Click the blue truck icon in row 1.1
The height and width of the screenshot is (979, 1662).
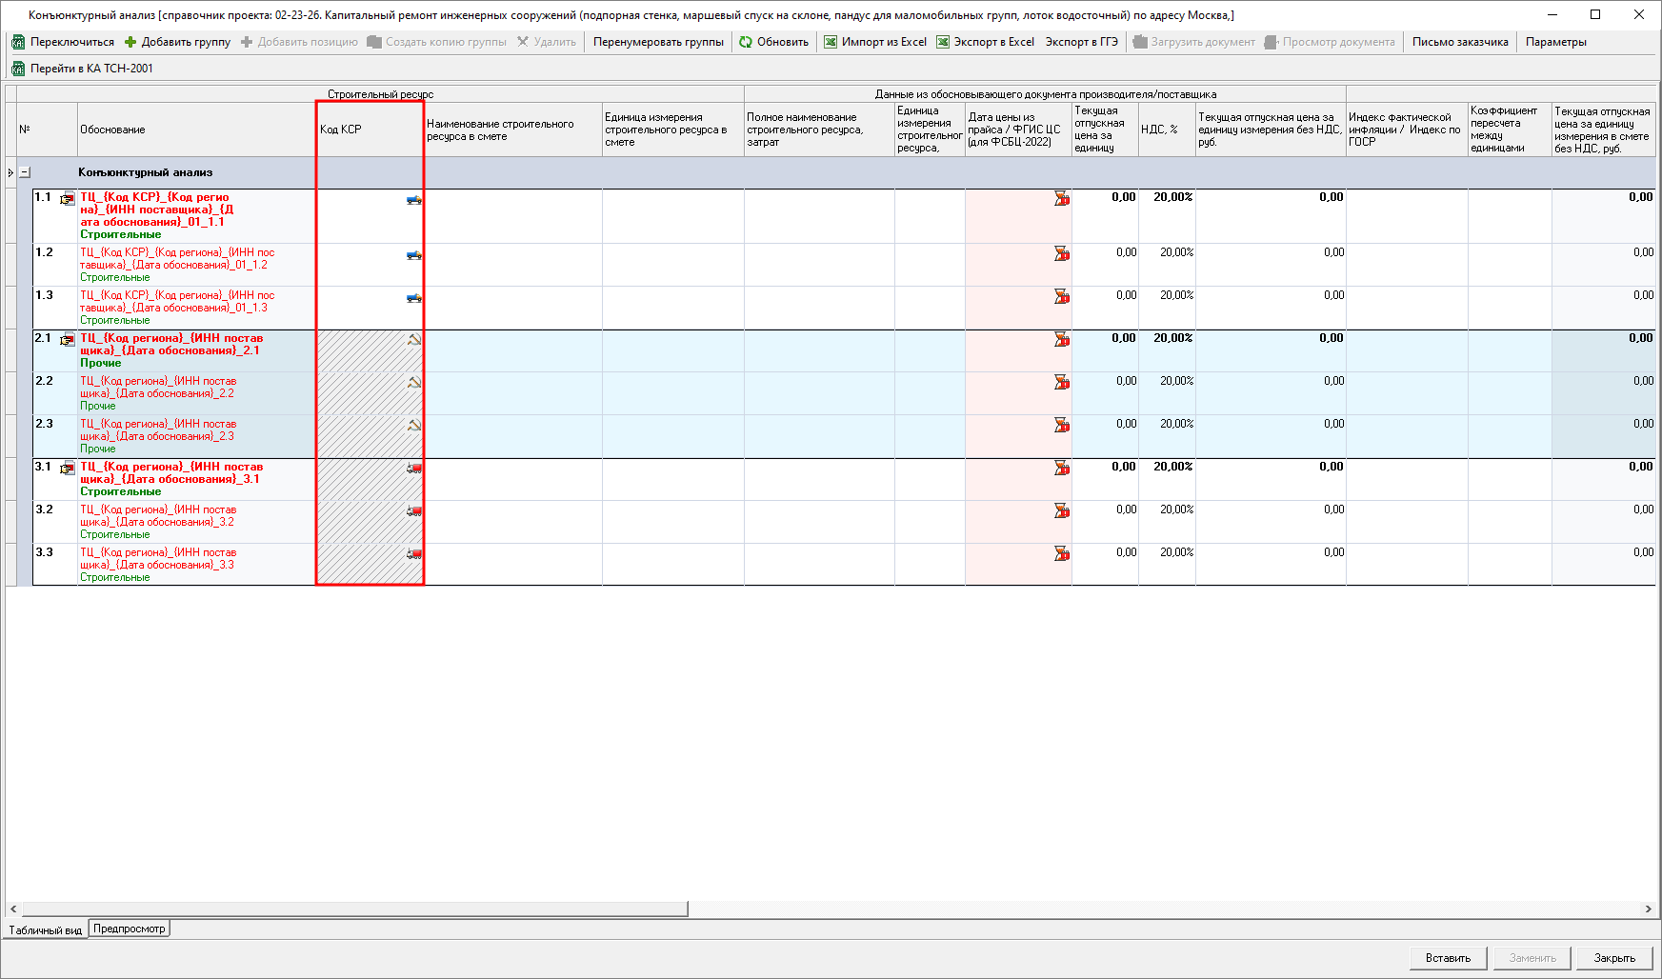(414, 200)
